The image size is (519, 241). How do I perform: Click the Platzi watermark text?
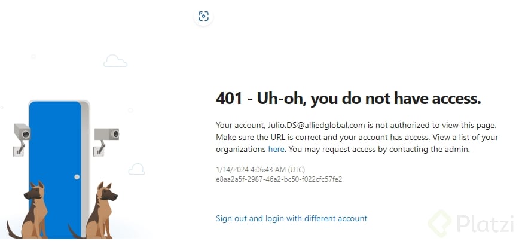486,224
